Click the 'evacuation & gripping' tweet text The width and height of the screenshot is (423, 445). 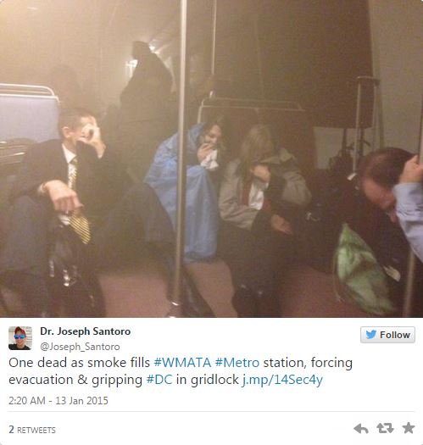click(x=75, y=381)
